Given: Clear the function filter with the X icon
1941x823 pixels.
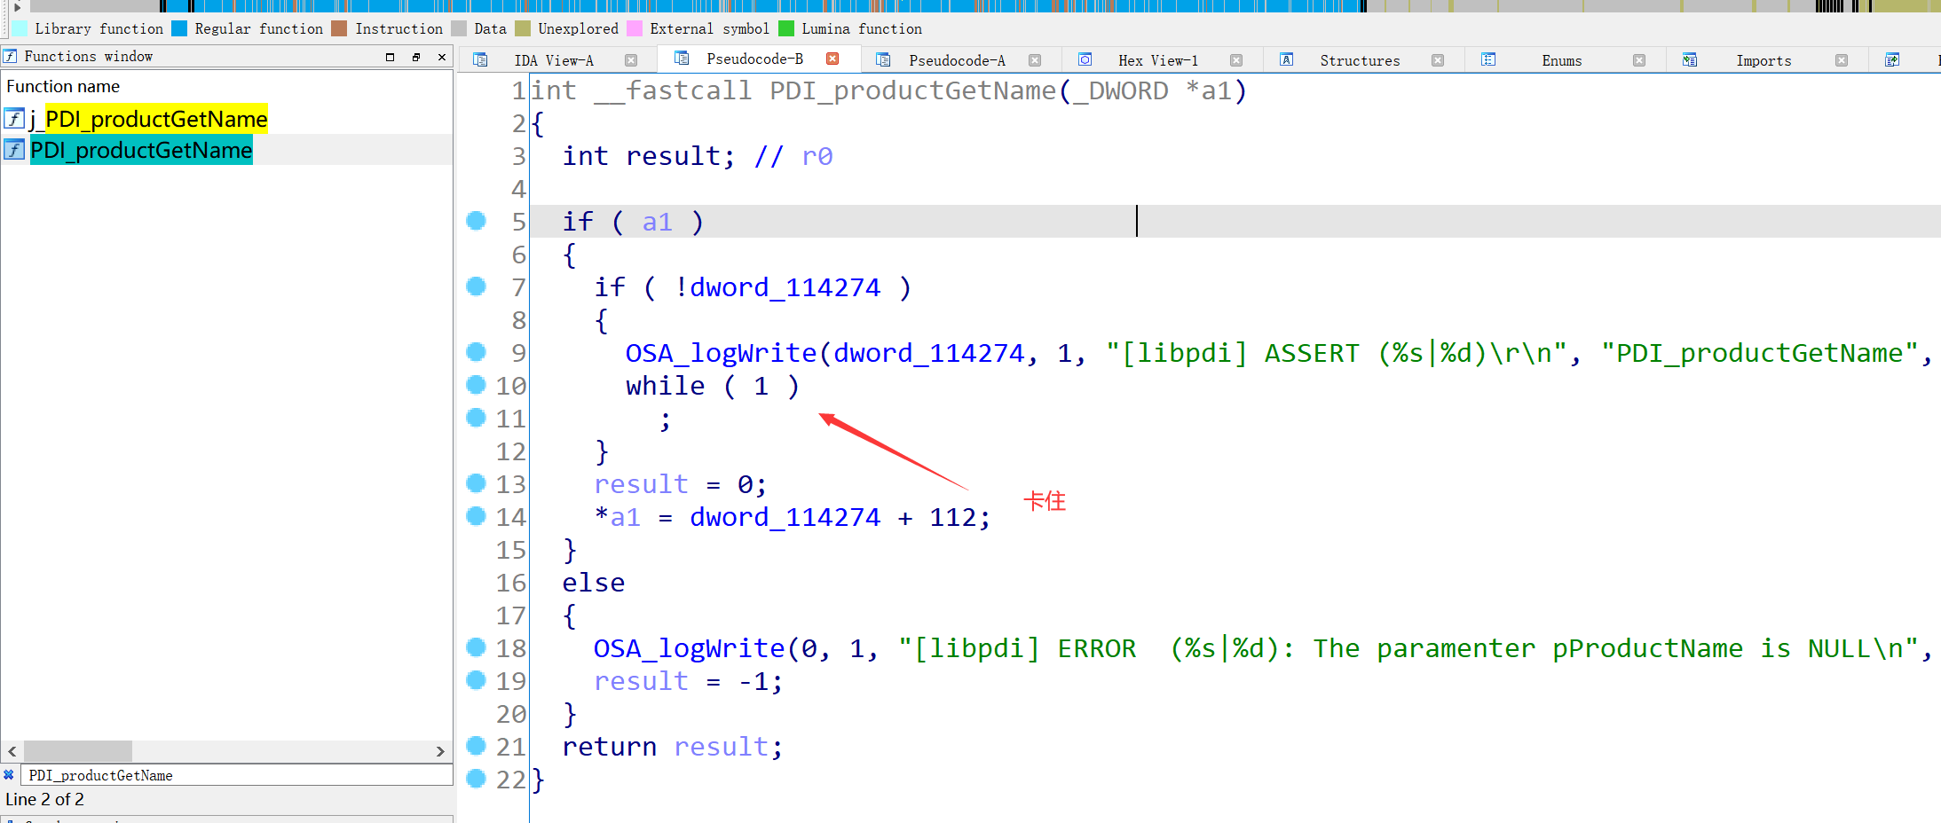Looking at the screenshot, I should [x=9, y=775].
